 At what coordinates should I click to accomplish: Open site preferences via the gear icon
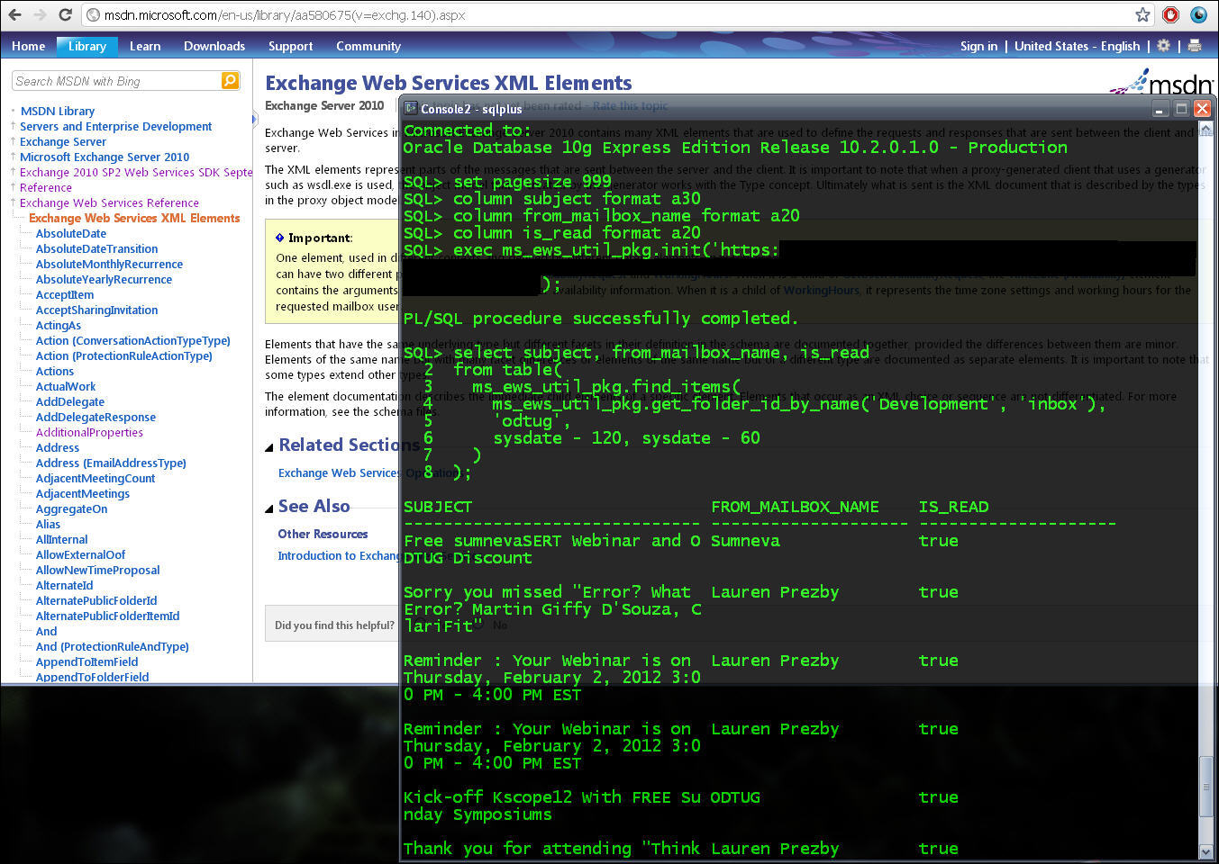click(1165, 46)
